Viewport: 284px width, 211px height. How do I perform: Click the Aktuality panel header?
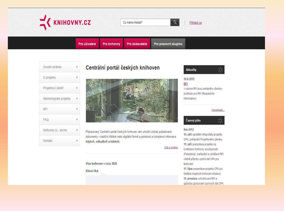click(x=204, y=70)
